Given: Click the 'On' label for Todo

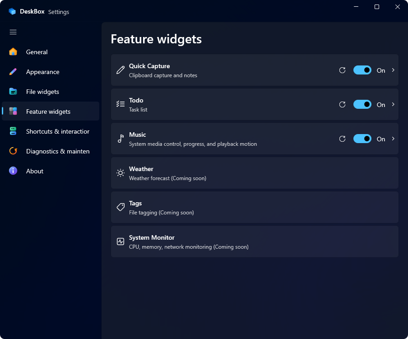Looking at the screenshot, I should (x=380, y=105).
